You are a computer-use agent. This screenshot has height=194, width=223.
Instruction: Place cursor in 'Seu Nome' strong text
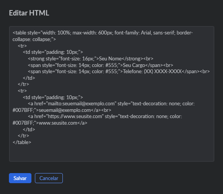tap(110, 58)
